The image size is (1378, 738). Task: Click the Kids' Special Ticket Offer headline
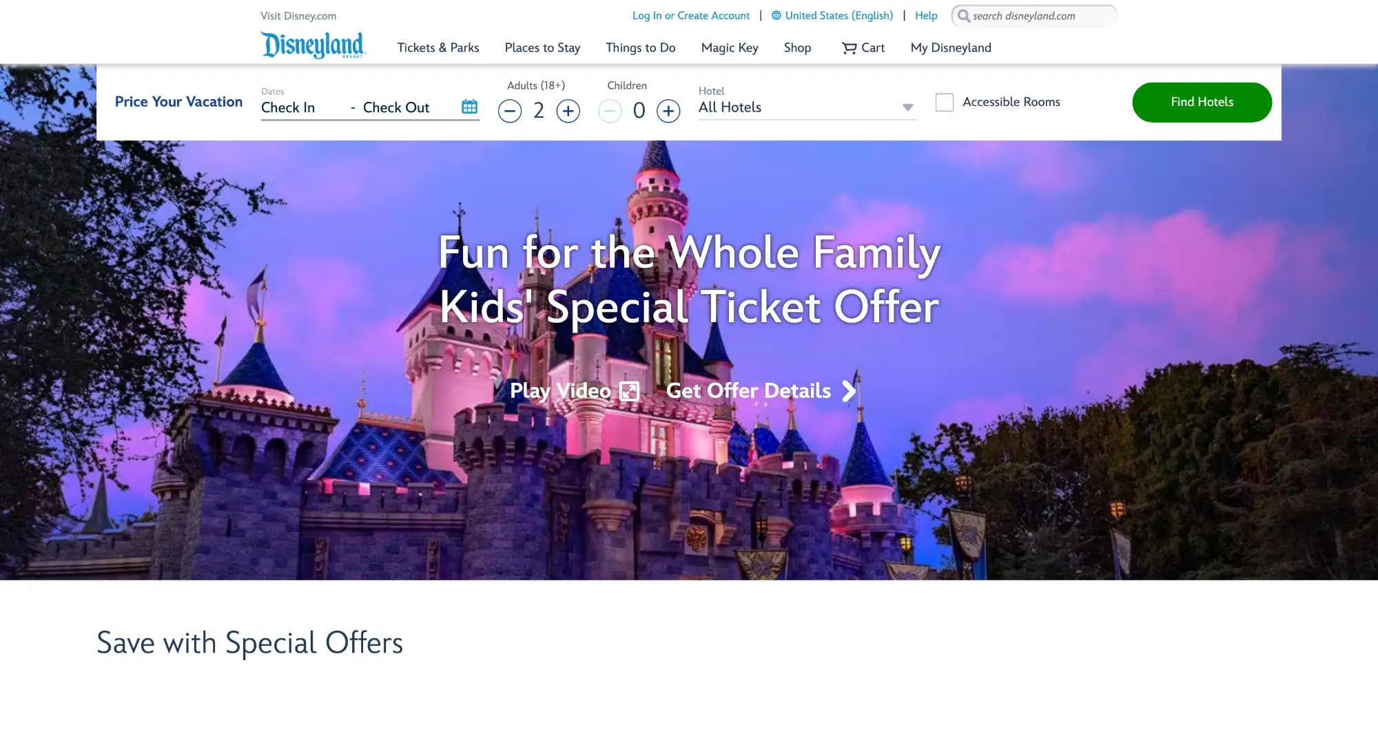coord(689,306)
